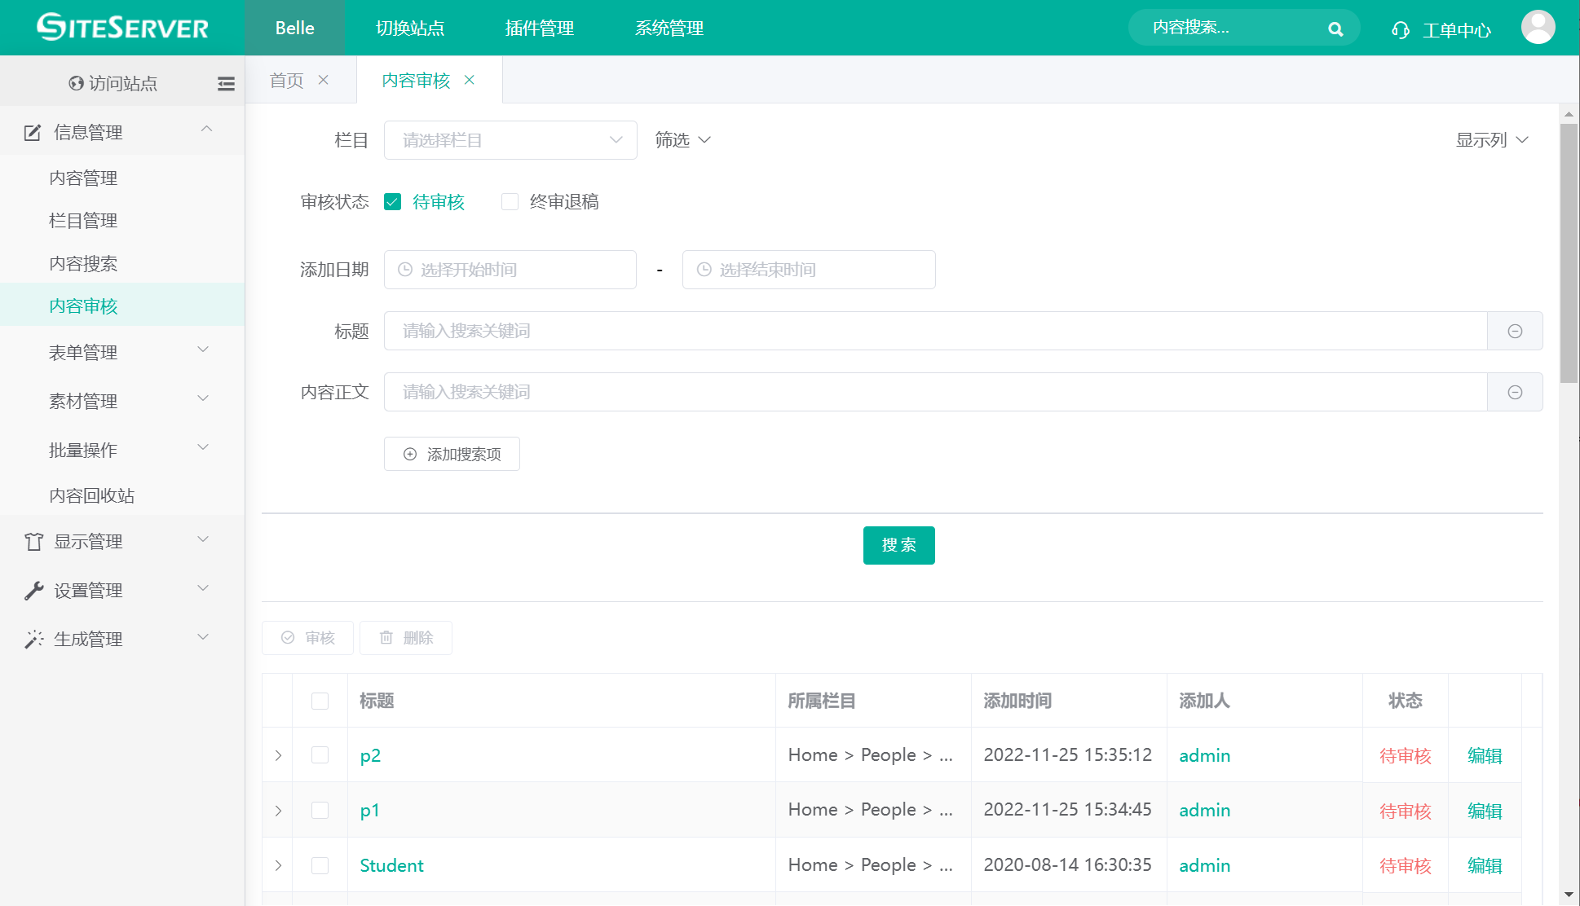Open the 请选择栏目 column dropdown

click(x=510, y=139)
